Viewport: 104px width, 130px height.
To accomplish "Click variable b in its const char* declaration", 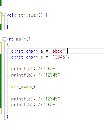I will [42, 57].
